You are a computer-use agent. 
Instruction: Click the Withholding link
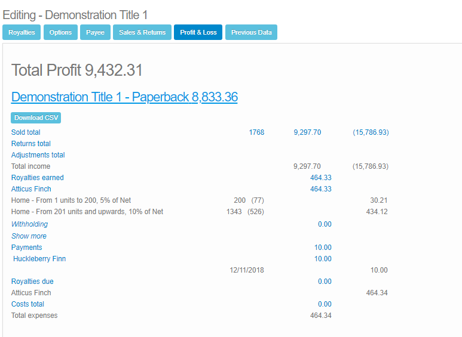29,224
